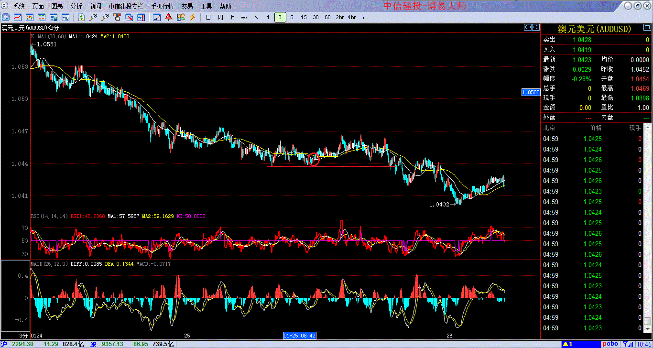The height and width of the screenshot is (348, 653).
Task: Open the 交易 (Trade) menu
Action: point(187,6)
